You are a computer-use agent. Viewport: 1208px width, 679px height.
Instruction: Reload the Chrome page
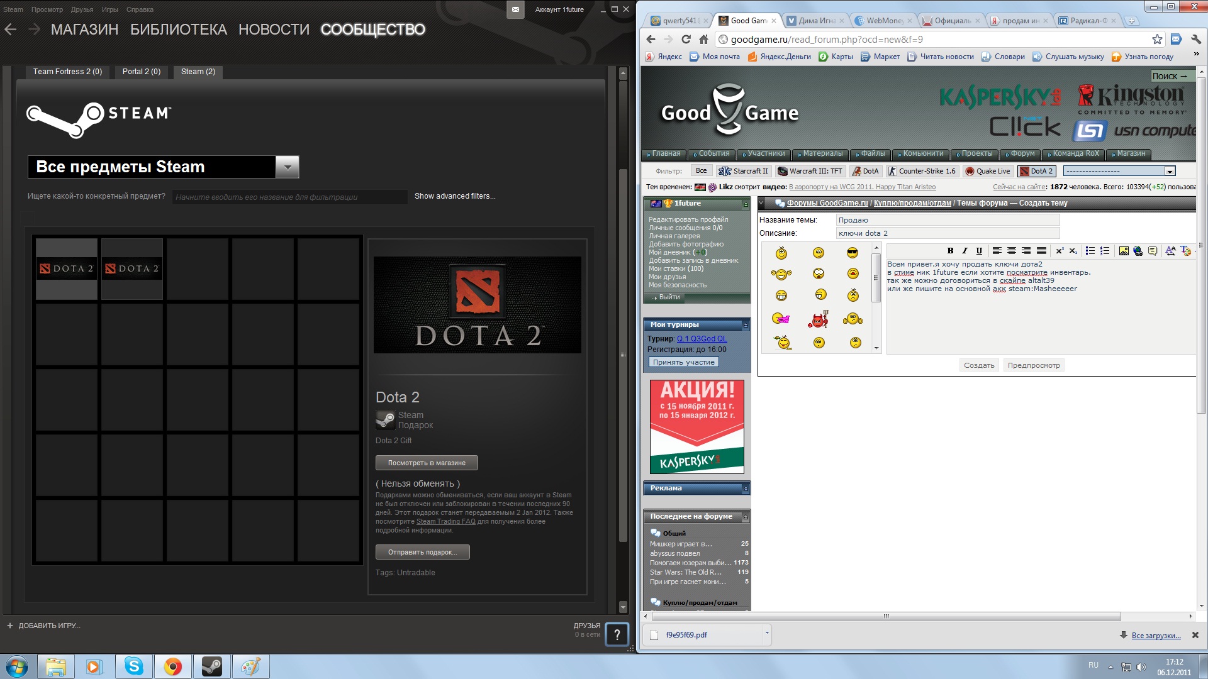686,39
